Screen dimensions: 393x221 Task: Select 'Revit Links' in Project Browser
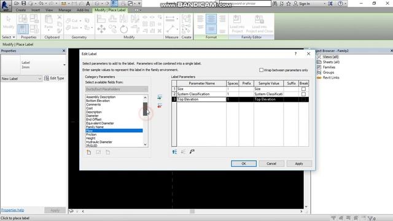pos(331,78)
